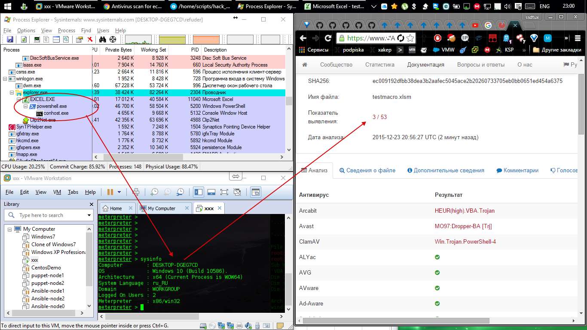The height and width of the screenshot is (330, 587).
Task: Click the crosshair Find Window's Process icon
Action: tap(113, 39)
